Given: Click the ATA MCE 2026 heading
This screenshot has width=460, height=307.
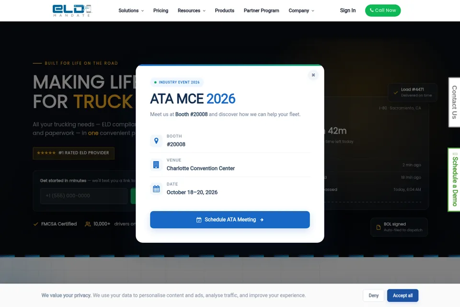Looking at the screenshot, I should (193, 99).
